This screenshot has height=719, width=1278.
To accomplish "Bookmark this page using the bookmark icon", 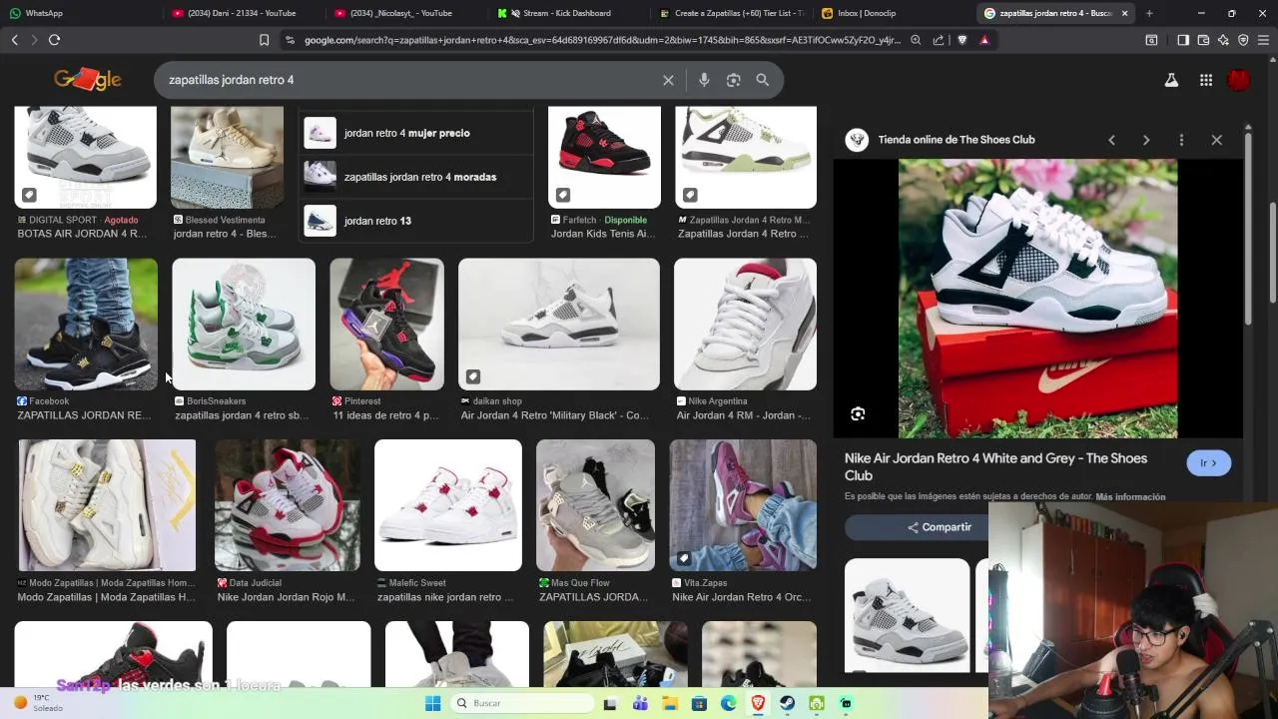I will tap(264, 40).
